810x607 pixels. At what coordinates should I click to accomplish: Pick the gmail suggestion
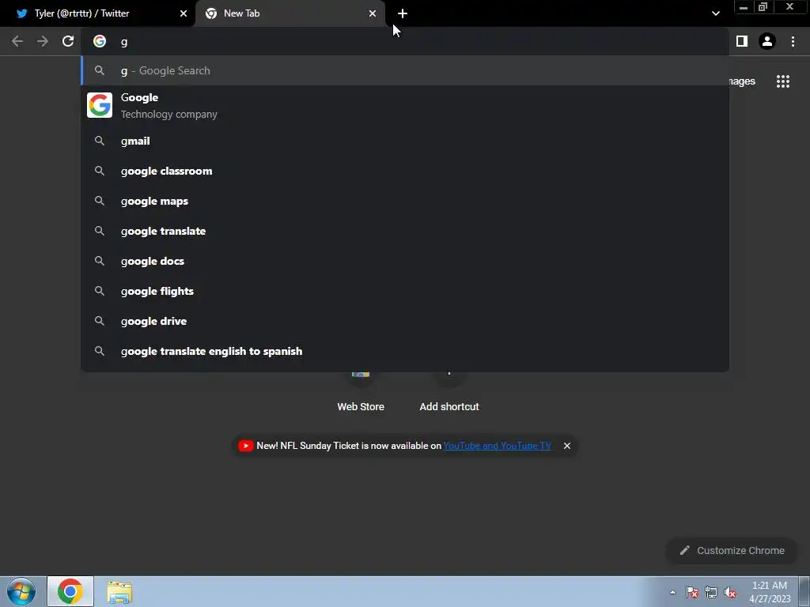click(x=405, y=141)
